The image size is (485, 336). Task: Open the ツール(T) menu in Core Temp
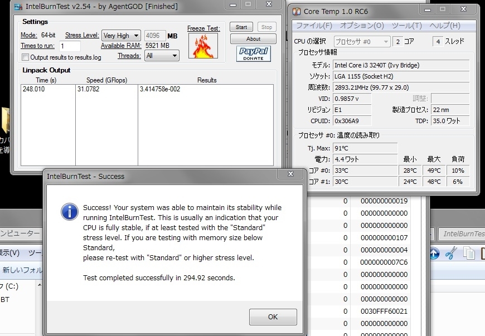(407, 26)
